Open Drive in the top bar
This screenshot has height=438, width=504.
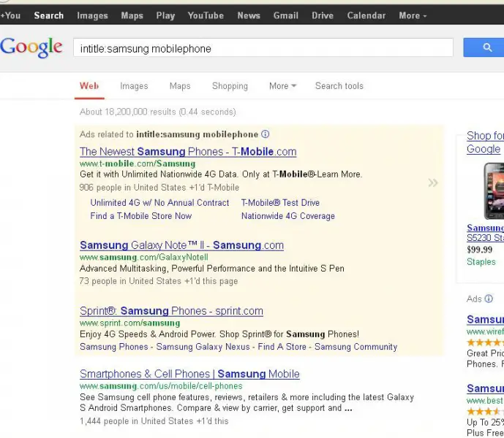click(323, 15)
